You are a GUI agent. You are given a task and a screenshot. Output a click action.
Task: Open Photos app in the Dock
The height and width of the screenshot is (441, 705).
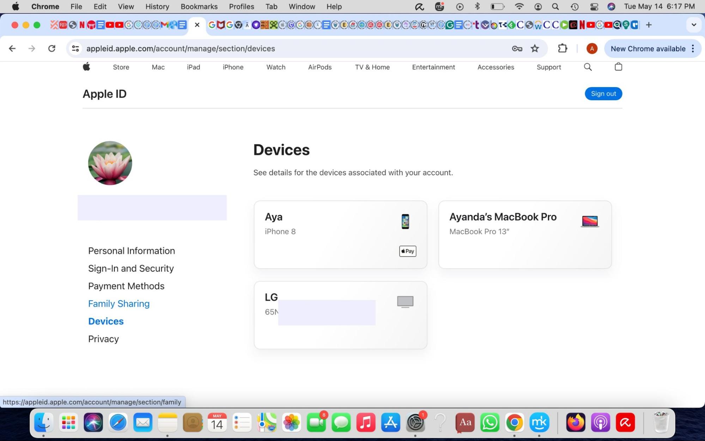tap(292, 422)
